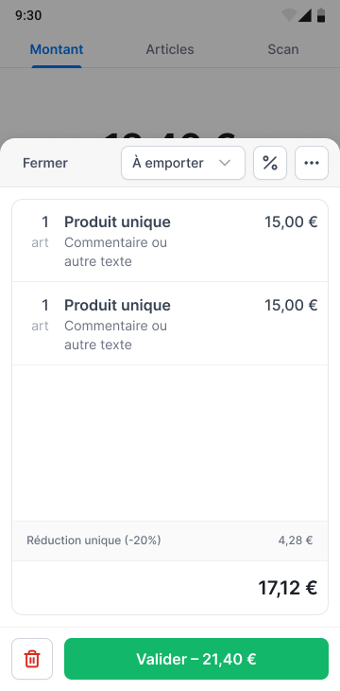Screen dimensions: 340x691
Task: Click Valider – 21,40 € button
Action: click(x=196, y=659)
